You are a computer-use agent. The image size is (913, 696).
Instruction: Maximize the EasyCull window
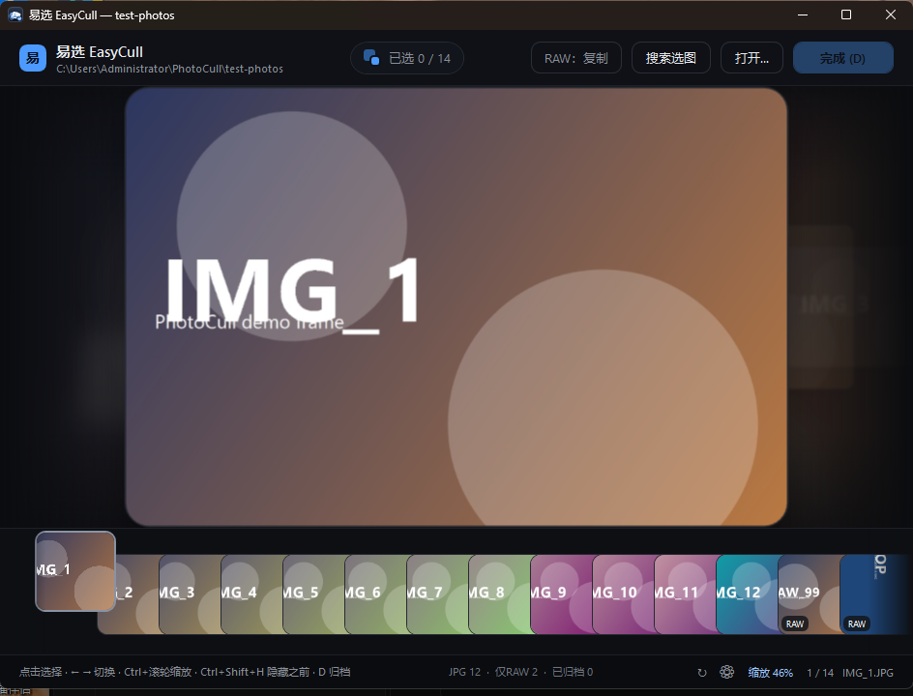tap(846, 15)
